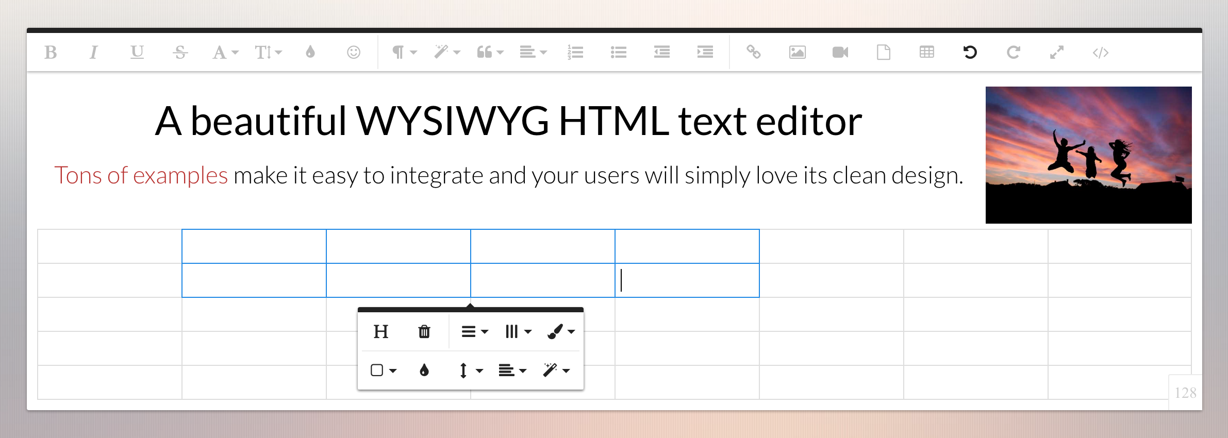Insert an emoticon
The height and width of the screenshot is (438, 1228).
coord(353,52)
